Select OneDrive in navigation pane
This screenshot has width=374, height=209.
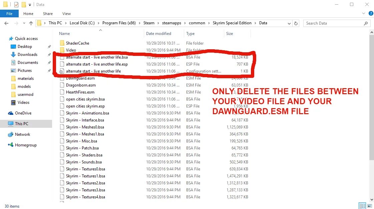[x=23, y=113]
